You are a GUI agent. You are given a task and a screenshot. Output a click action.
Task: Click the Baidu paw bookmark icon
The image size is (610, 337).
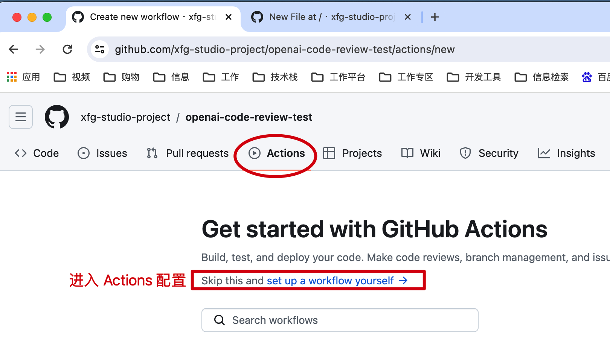coord(587,77)
